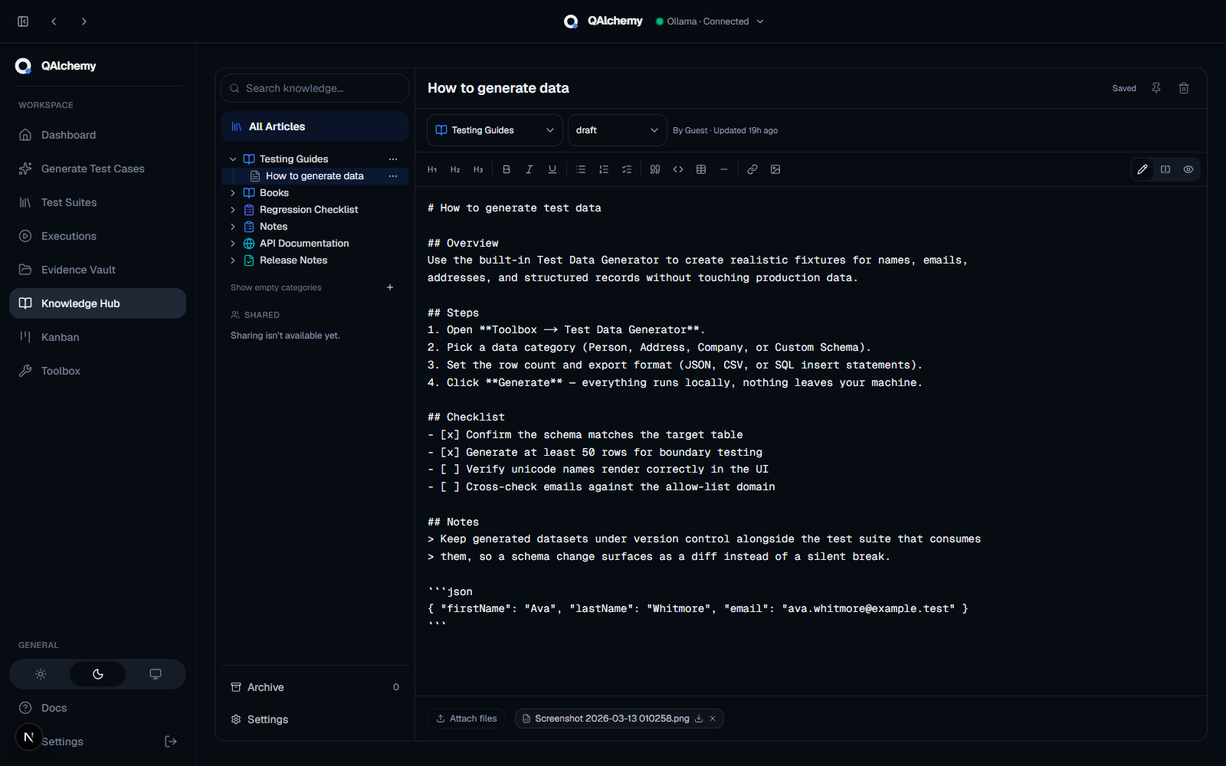Open Toolbox in sidebar
The height and width of the screenshot is (766, 1226).
click(x=97, y=371)
